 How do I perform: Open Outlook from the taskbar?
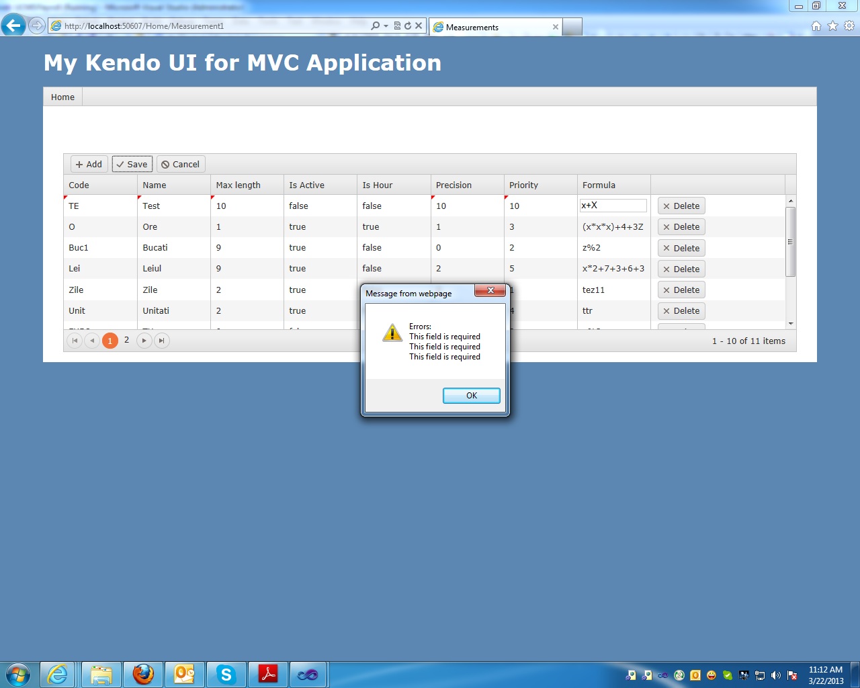click(185, 675)
